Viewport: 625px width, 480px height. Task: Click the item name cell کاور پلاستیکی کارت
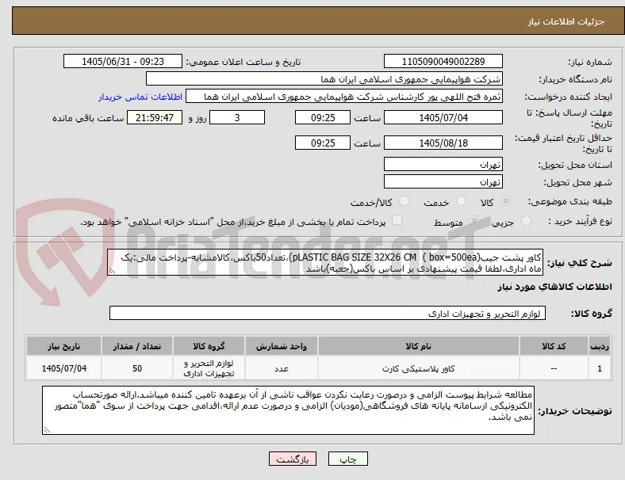point(419,368)
